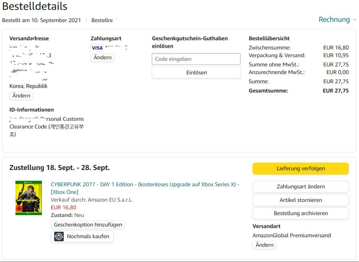Click the Einlösen button

(x=196, y=72)
